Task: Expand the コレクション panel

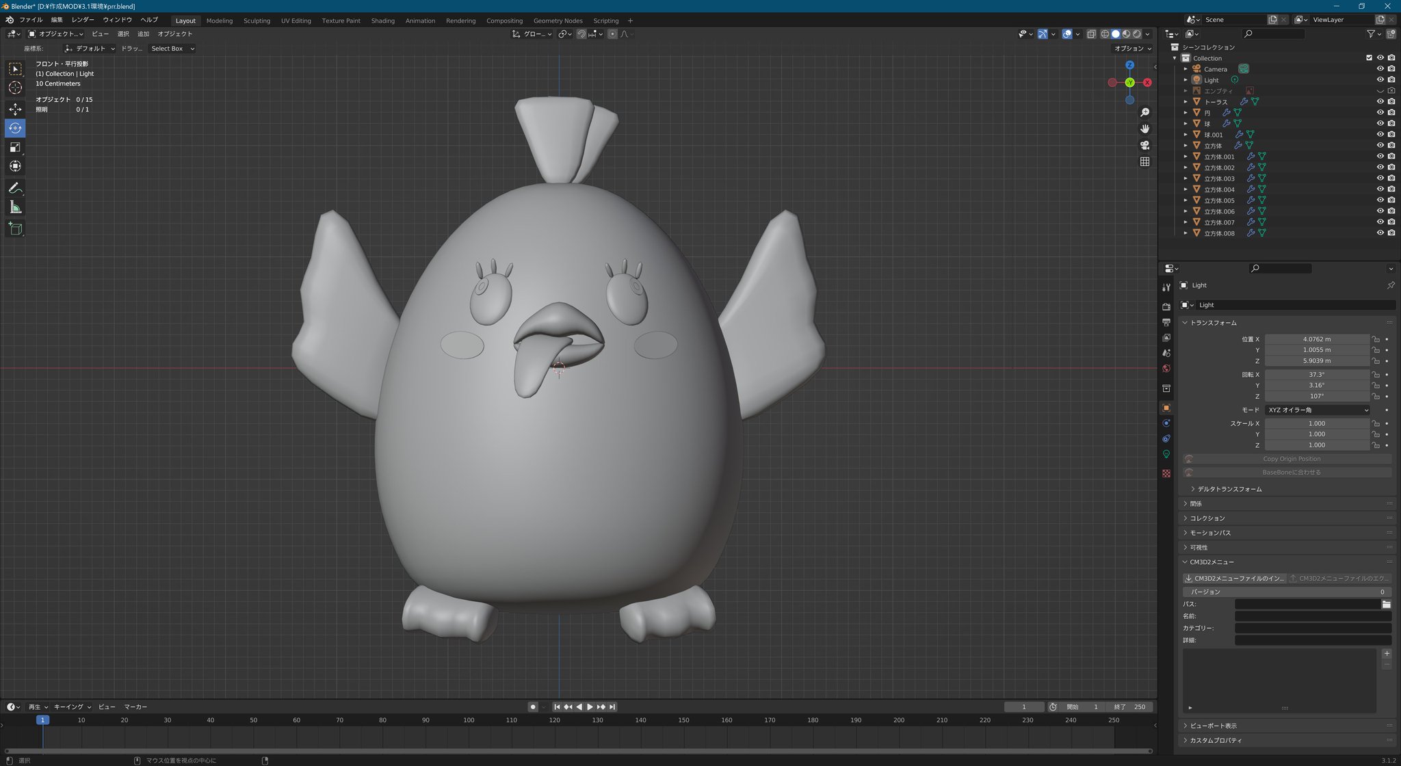Action: pos(1207,518)
